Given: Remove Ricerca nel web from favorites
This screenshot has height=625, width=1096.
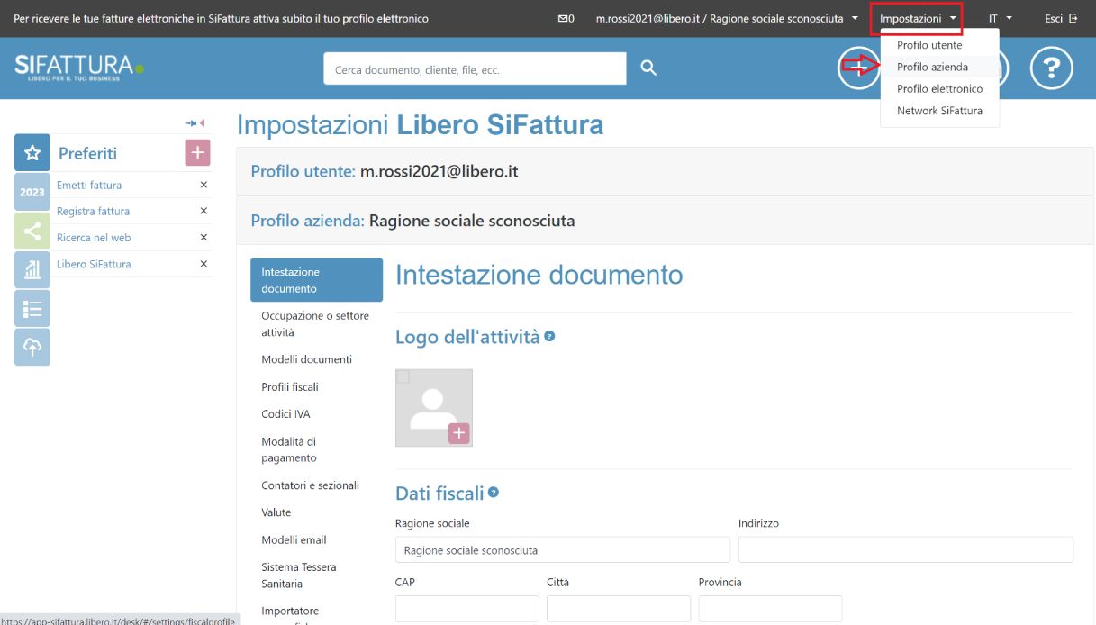Looking at the screenshot, I should pos(204,238).
